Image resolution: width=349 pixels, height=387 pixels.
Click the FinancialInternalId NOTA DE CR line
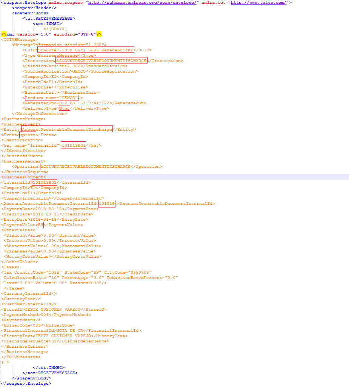pyautogui.click(x=71, y=331)
